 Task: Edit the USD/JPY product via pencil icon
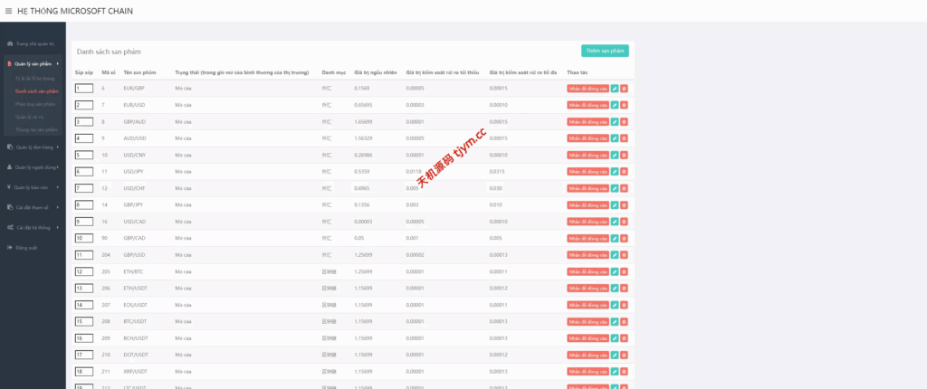tap(615, 172)
